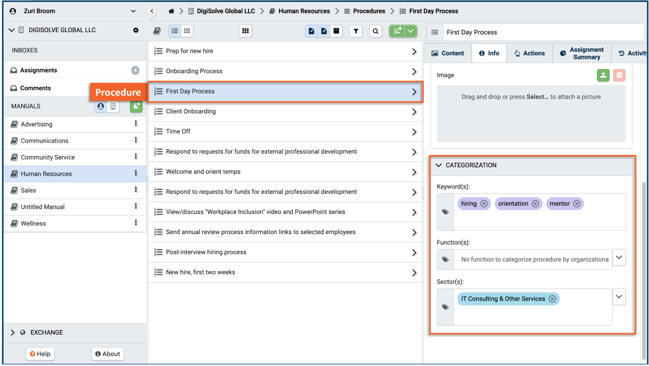Click the Help button
Image resolution: width=649 pixels, height=366 pixels.
click(40, 354)
